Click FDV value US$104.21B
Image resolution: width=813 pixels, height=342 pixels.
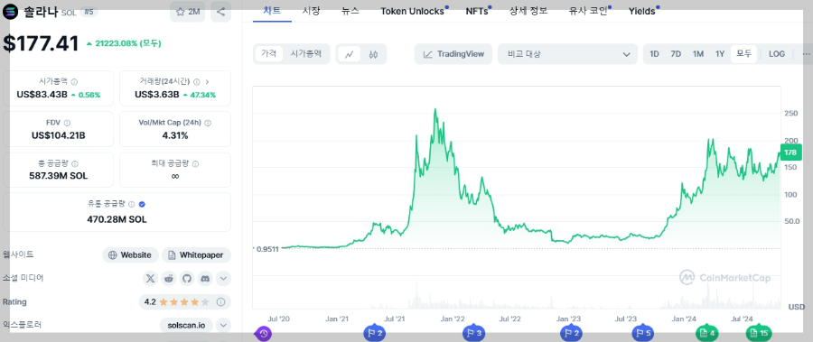58,135
